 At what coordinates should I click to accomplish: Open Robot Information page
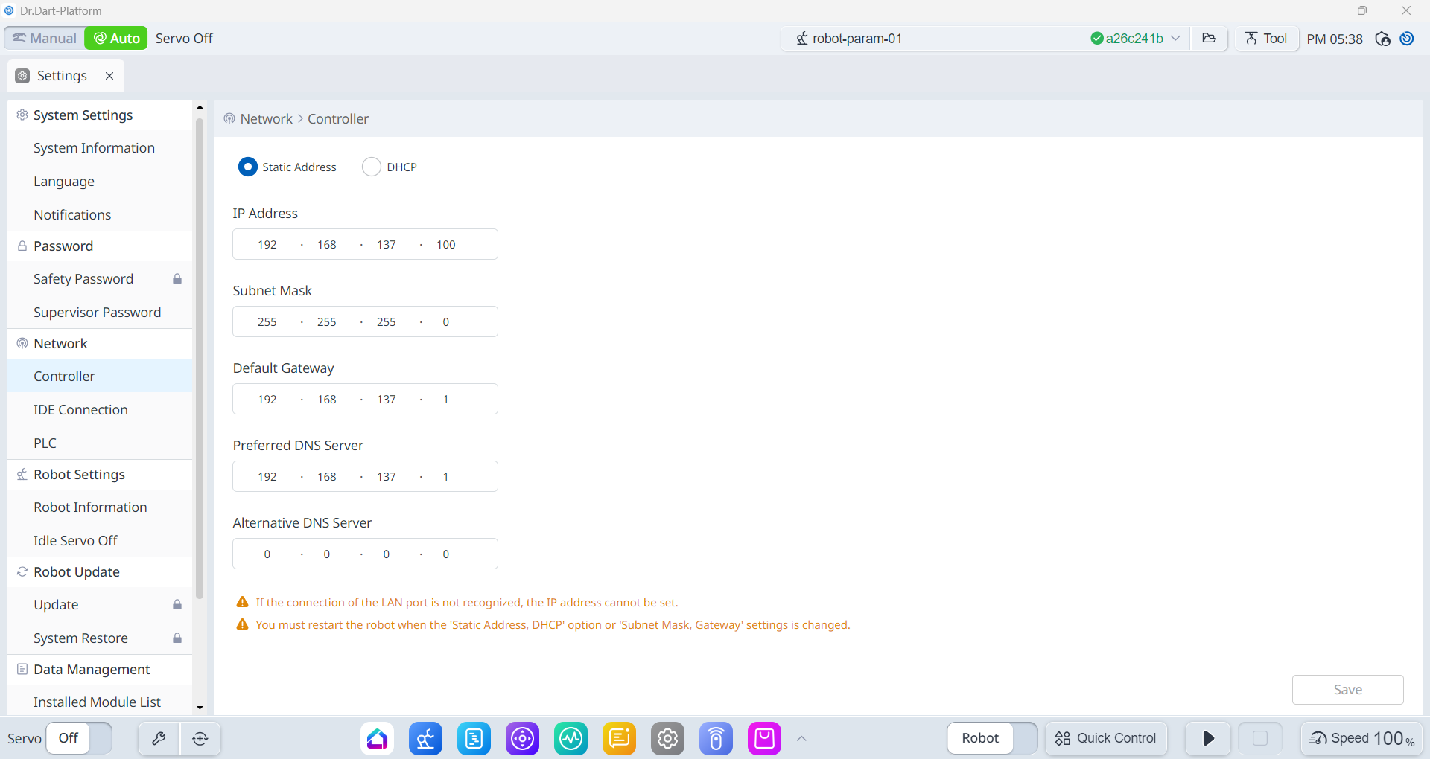pos(100,507)
